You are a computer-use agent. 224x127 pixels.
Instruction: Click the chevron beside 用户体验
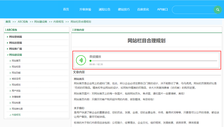coord(10,91)
